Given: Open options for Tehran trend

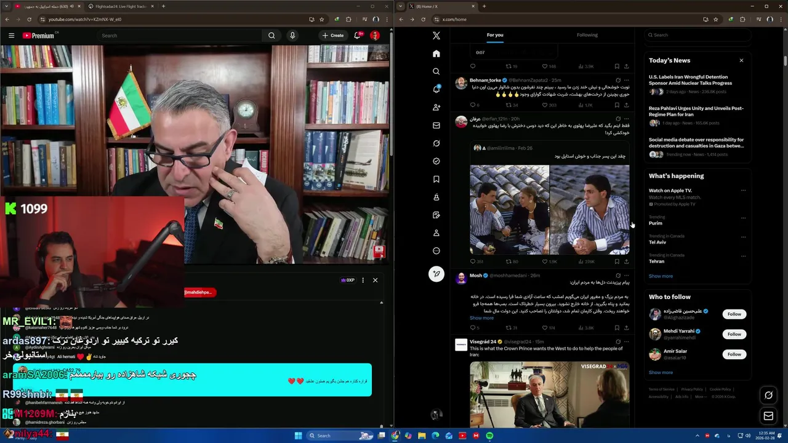Looking at the screenshot, I should [x=743, y=256].
